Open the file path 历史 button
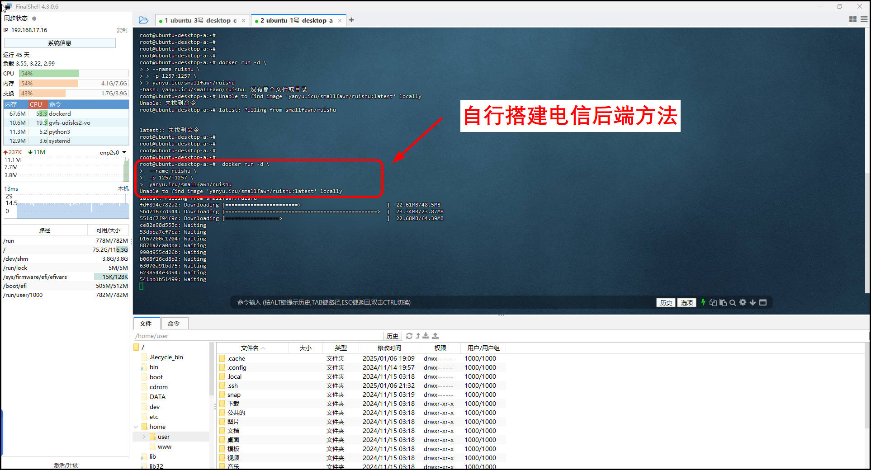 coord(392,336)
